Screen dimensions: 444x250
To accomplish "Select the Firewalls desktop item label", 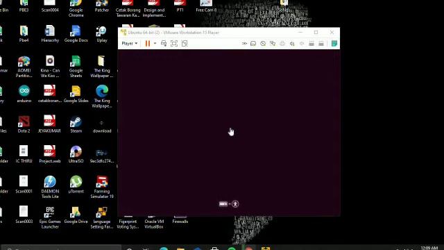I will (180, 222).
